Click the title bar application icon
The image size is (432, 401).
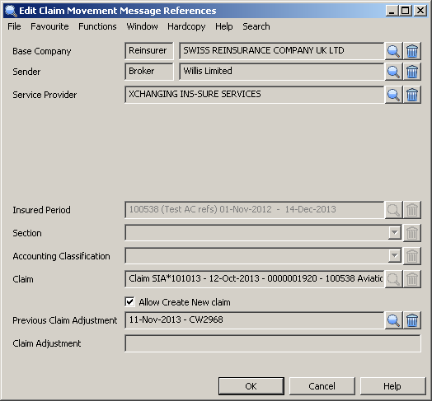pos(11,11)
